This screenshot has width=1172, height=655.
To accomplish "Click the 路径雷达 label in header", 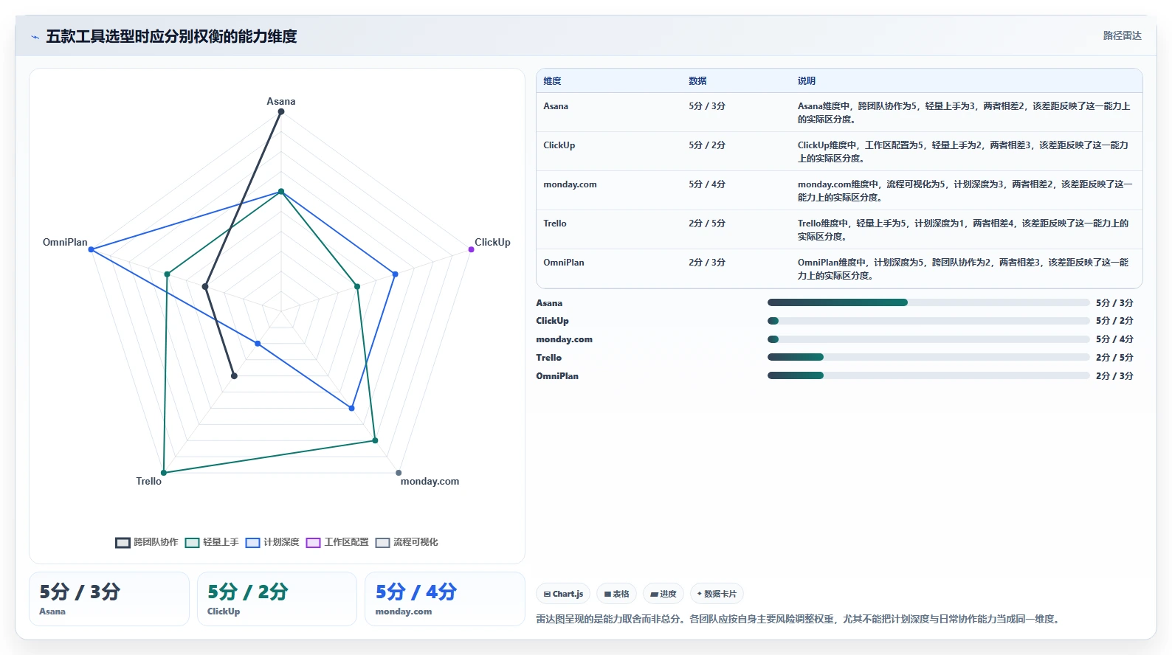I will (1122, 35).
